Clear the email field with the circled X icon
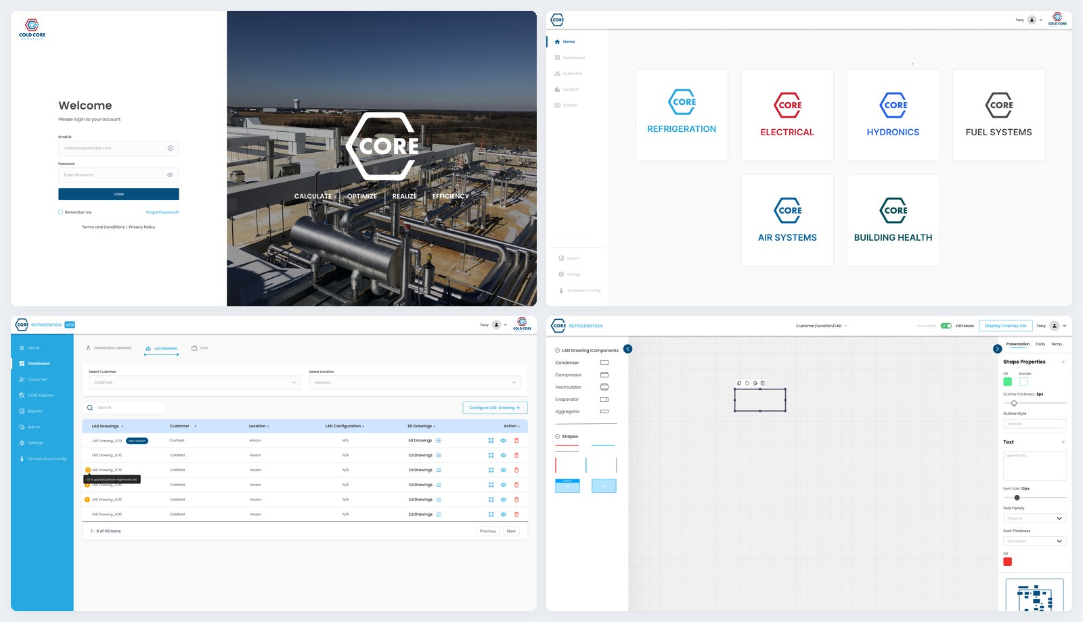This screenshot has width=1083, height=622. [x=170, y=148]
